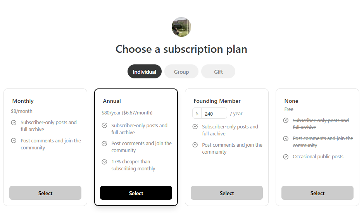Screen dimensions: 364x213
Task: Click the Annual plan card title
Action: click(112, 101)
